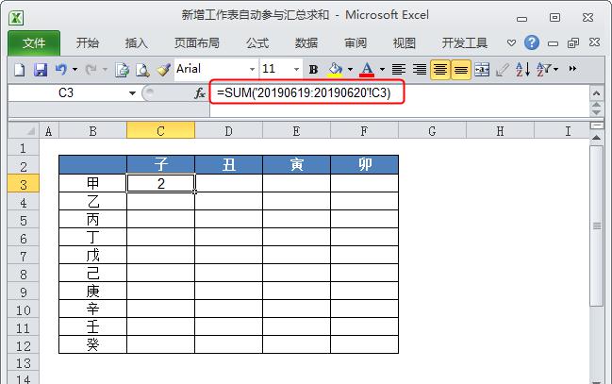The width and height of the screenshot is (612, 384).
Task: Open print preview magnifier icon
Action: 142,70
